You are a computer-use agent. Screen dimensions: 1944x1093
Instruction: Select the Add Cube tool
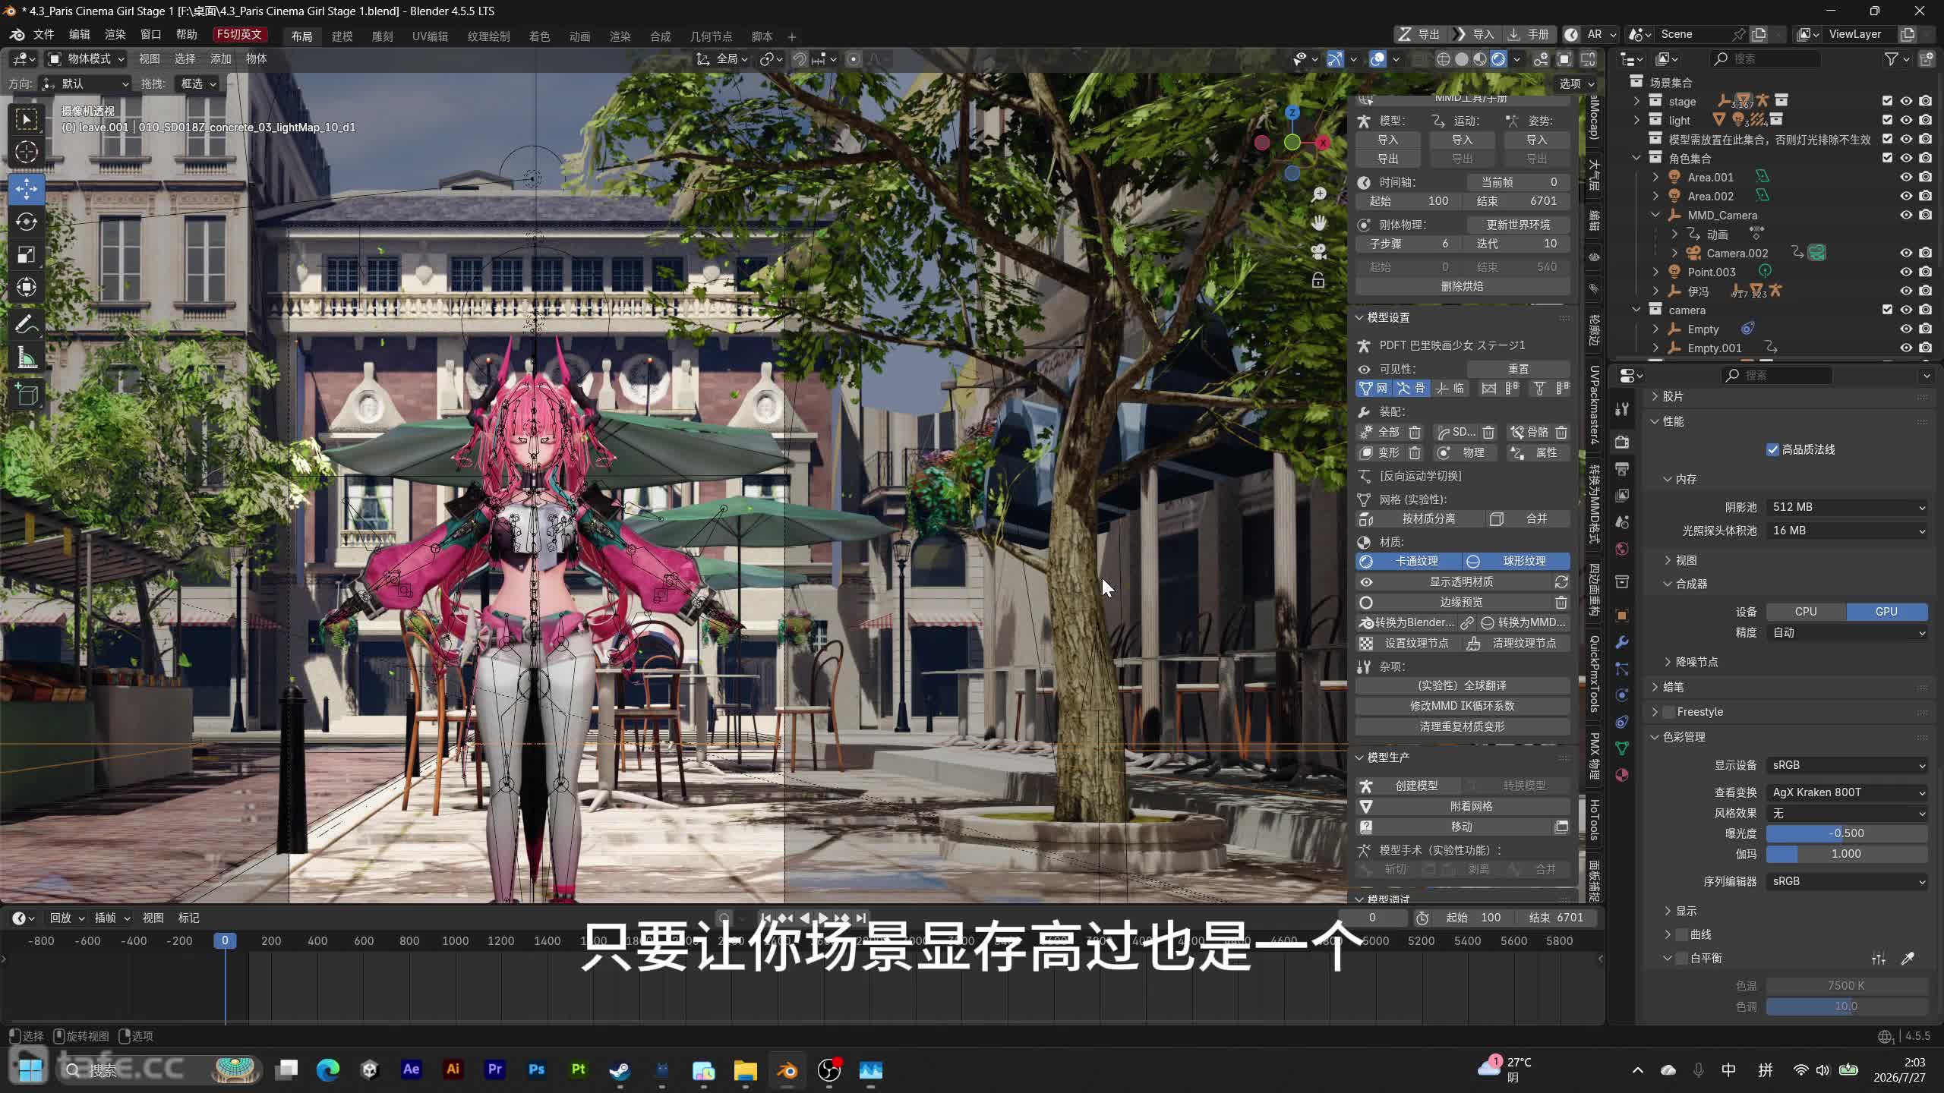[27, 395]
